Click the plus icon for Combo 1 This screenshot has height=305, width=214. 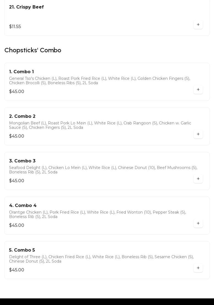198,89
